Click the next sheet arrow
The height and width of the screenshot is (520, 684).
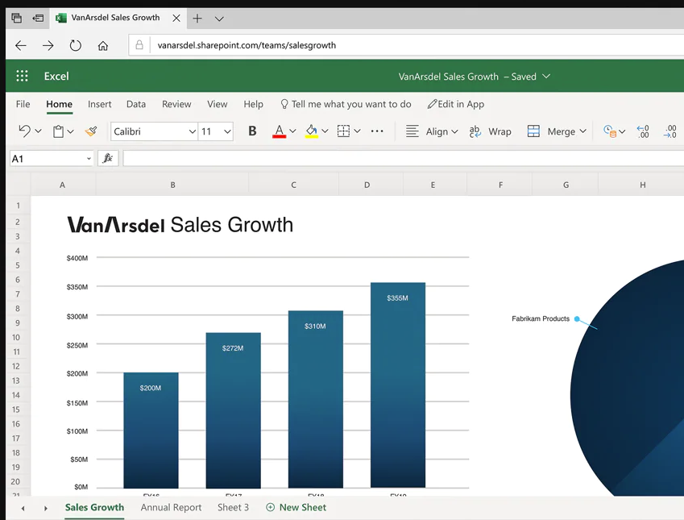click(x=46, y=508)
